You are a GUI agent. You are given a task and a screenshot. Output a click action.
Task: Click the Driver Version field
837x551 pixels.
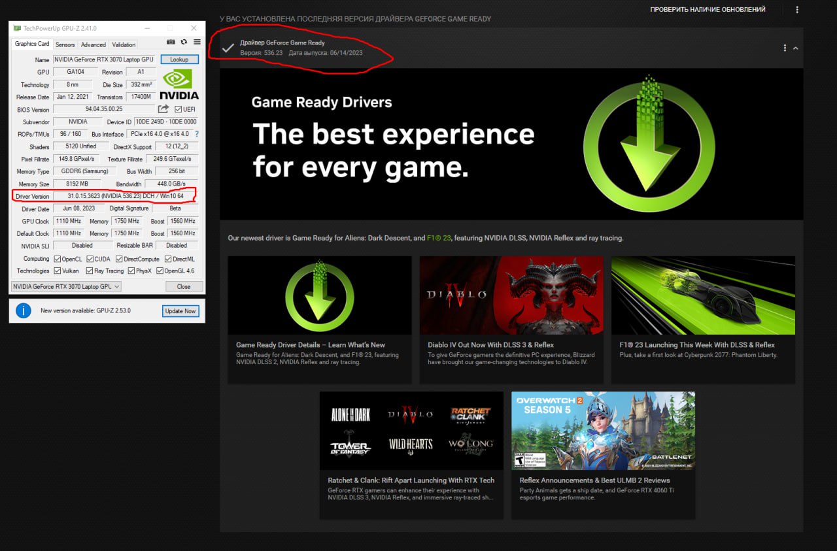[126, 196]
